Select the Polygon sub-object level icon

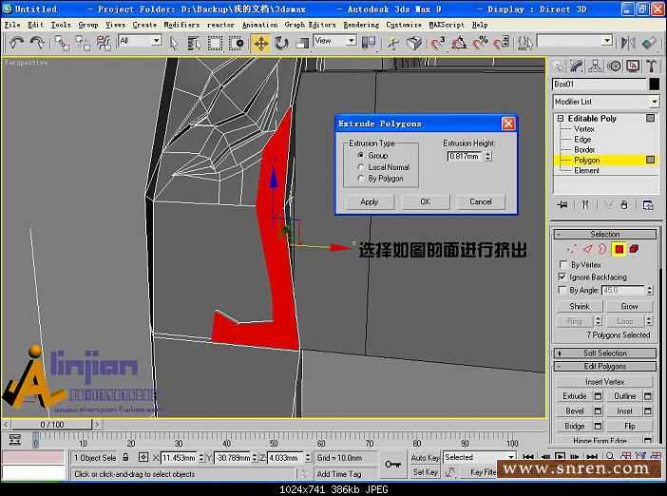[x=619, y=249]
